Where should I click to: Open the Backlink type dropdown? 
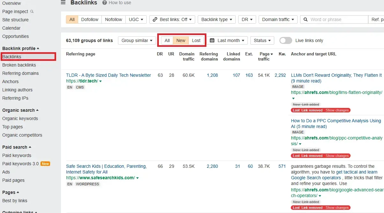click(217, 19)
